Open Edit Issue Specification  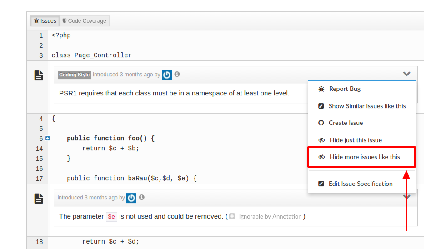(361, 184)
